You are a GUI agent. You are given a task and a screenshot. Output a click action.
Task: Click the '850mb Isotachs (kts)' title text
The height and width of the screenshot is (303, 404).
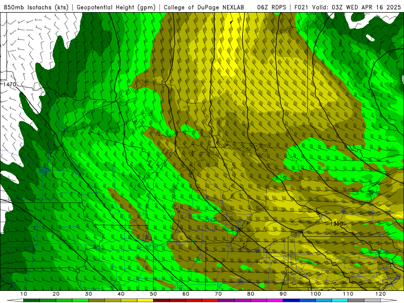click(36, 7)
